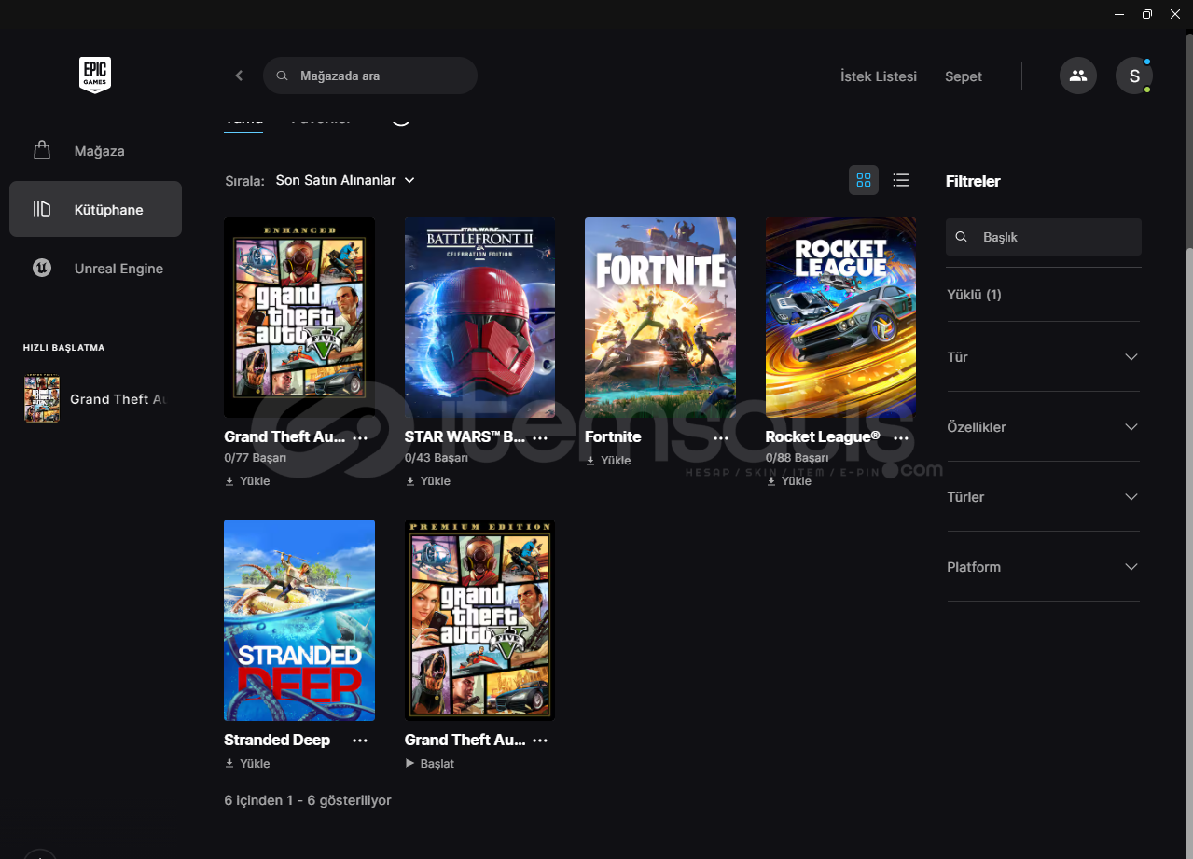Image resolution: width=1193 pixels, height=859 pixels.
Task: Open the Sırala sort dropdown
Action: pos(345,180)
